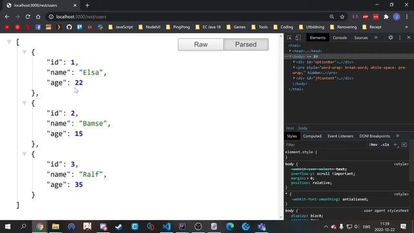
Task: Open the Windows Start menu
Action: pyautogui.click(x=8, y=227)
